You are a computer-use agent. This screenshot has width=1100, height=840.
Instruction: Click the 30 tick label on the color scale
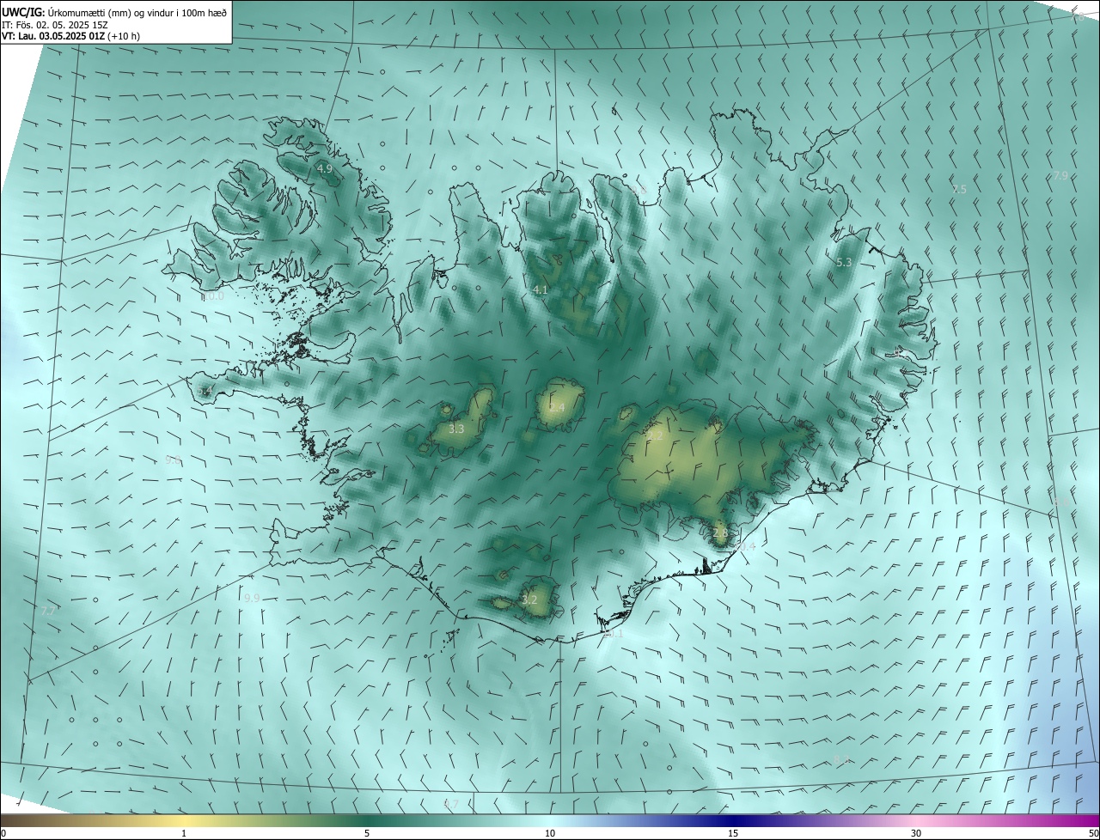(916, 833)
